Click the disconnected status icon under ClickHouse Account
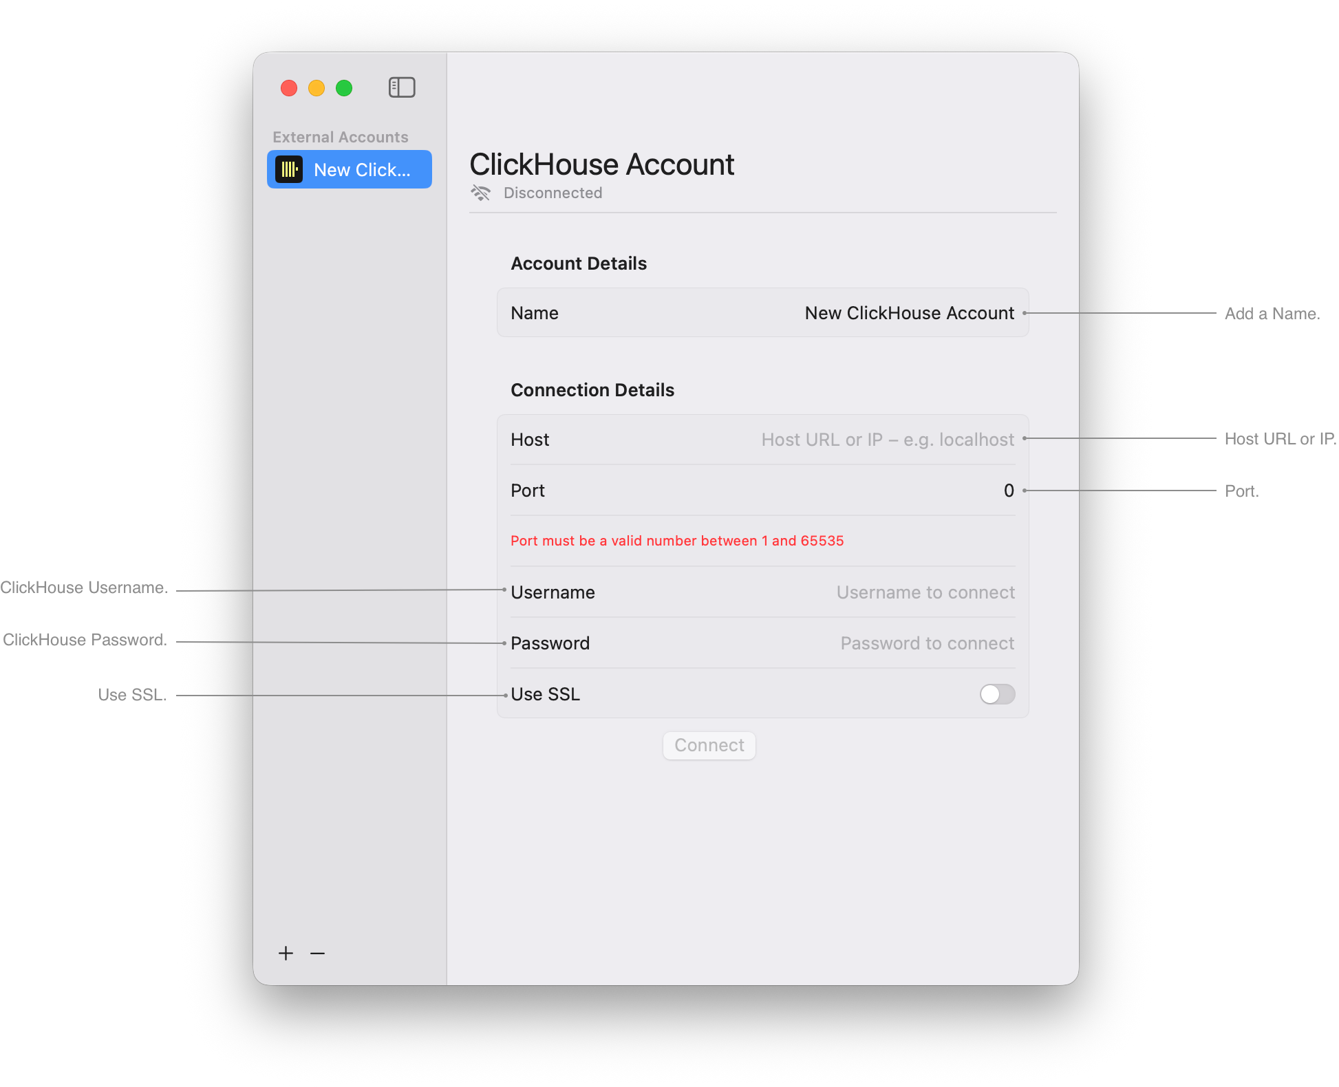Screen dimensions: 1339x1087 [482, 193]
